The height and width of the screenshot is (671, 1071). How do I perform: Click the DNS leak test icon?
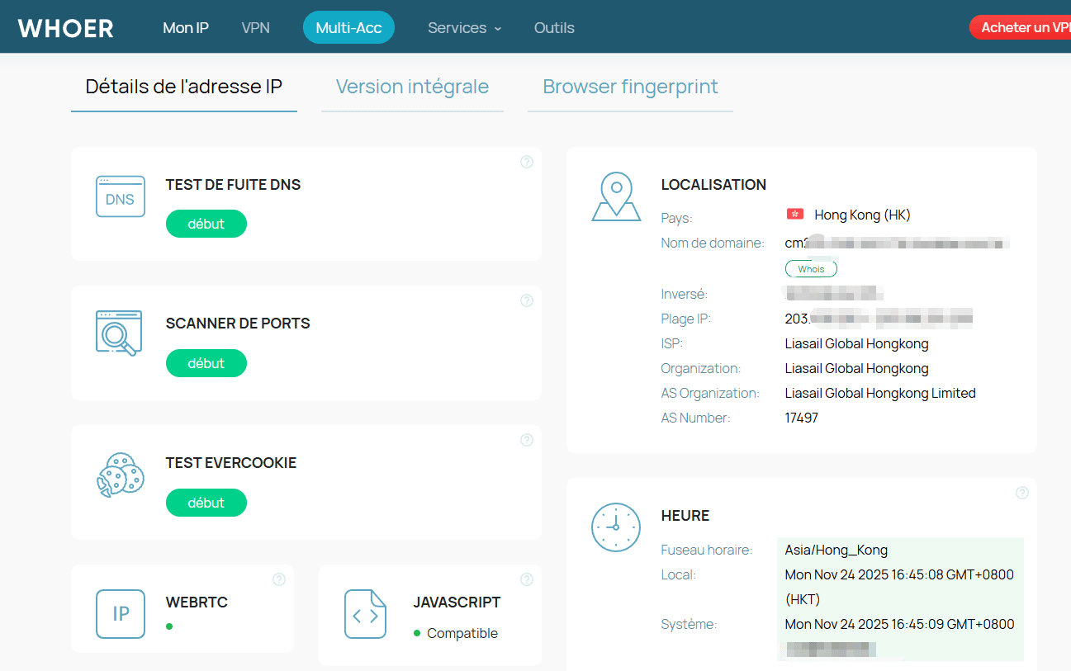click(121, 196)
